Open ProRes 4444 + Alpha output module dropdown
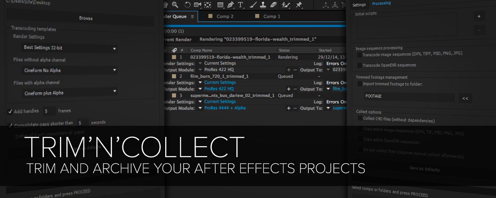496x198 pixels. coord(200,108)
